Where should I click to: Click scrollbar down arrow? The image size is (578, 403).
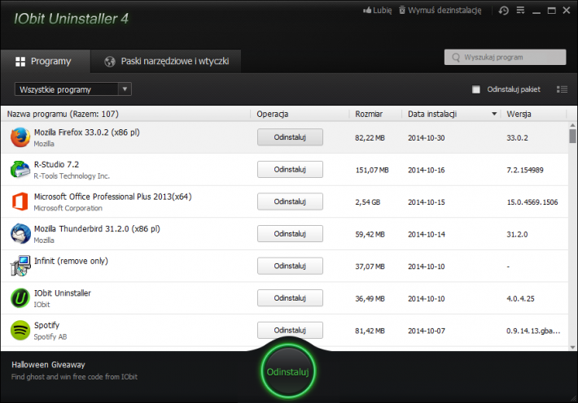point(572,347)
